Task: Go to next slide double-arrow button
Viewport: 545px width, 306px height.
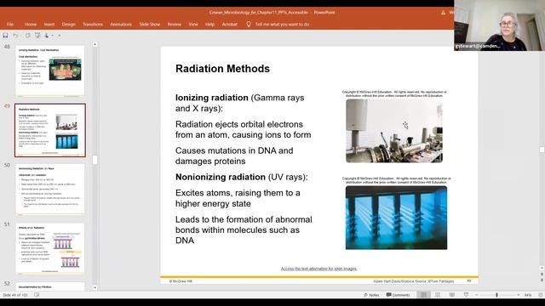Action: 542,280
